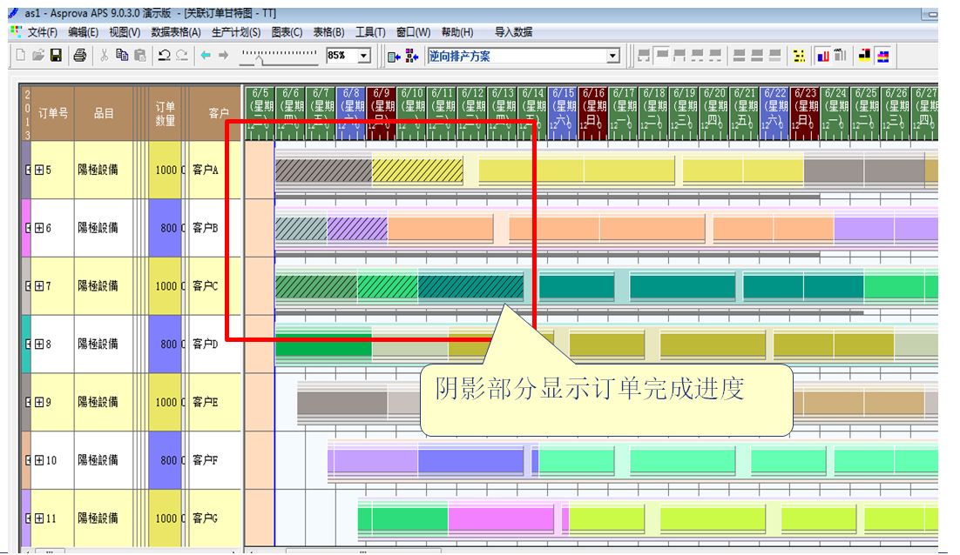Open the 数据表格(A) menu
The height and width of the screenshot is (555, 960).
(x=175, y=32)
